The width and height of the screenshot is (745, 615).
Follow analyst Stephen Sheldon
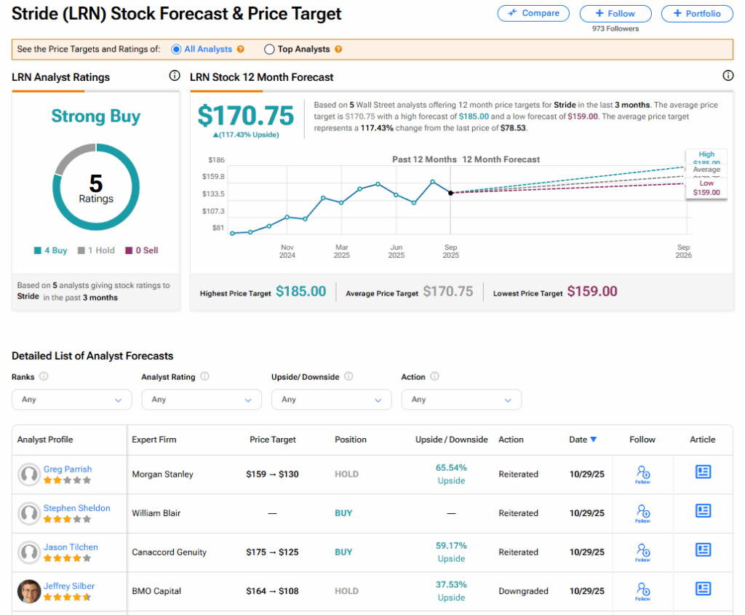coord(642,513)
